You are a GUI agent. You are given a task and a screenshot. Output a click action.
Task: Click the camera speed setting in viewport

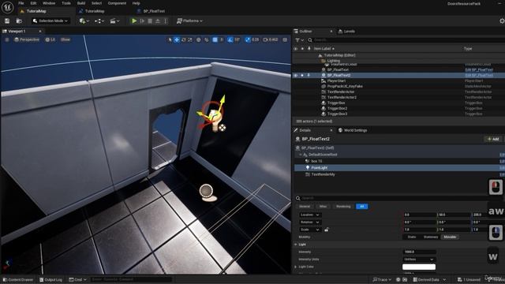coord(270,39)
